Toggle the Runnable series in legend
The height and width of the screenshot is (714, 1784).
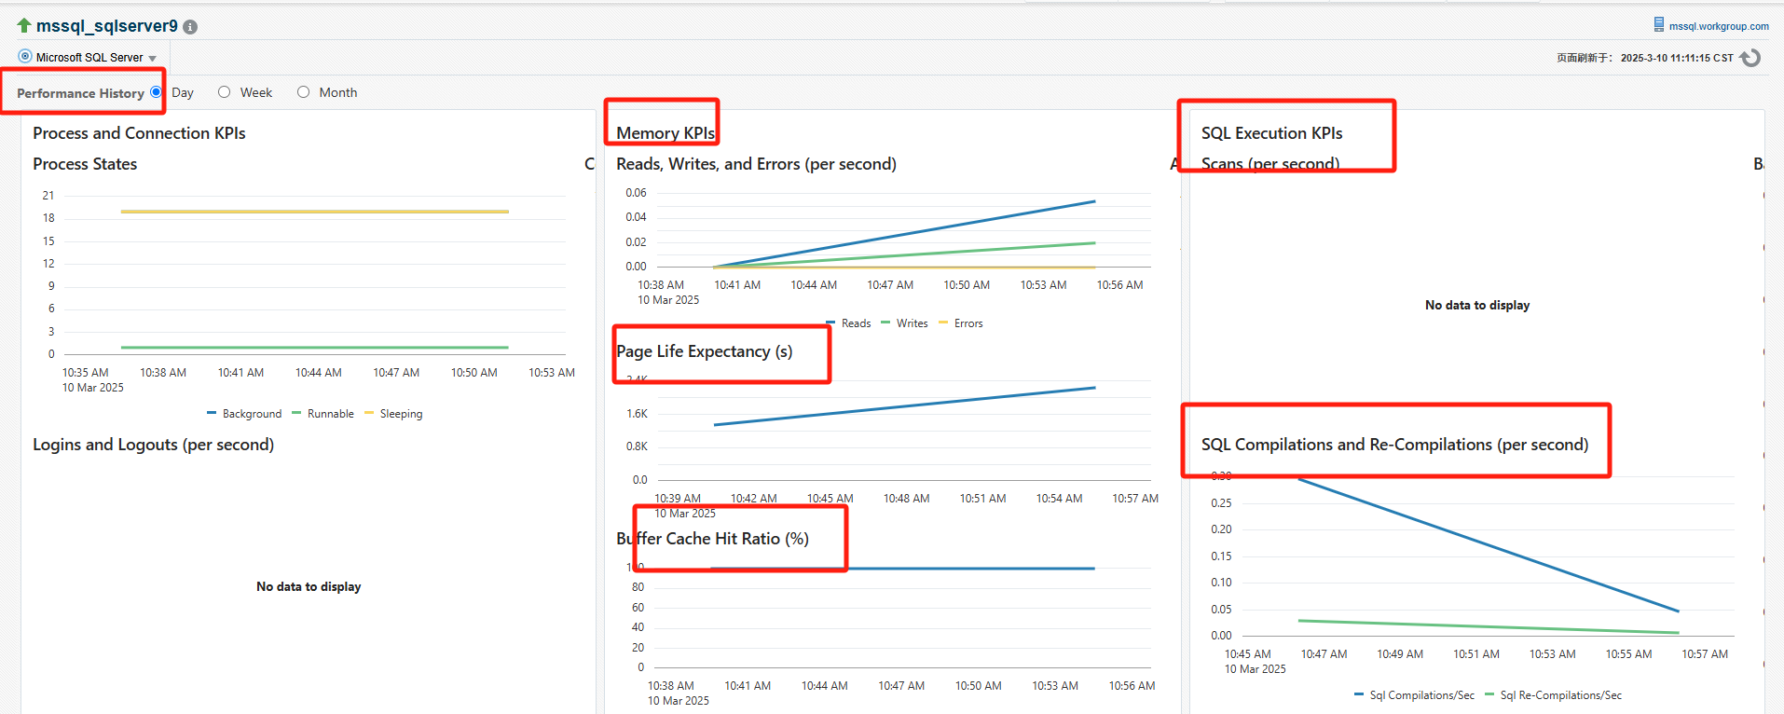point(322,414)
